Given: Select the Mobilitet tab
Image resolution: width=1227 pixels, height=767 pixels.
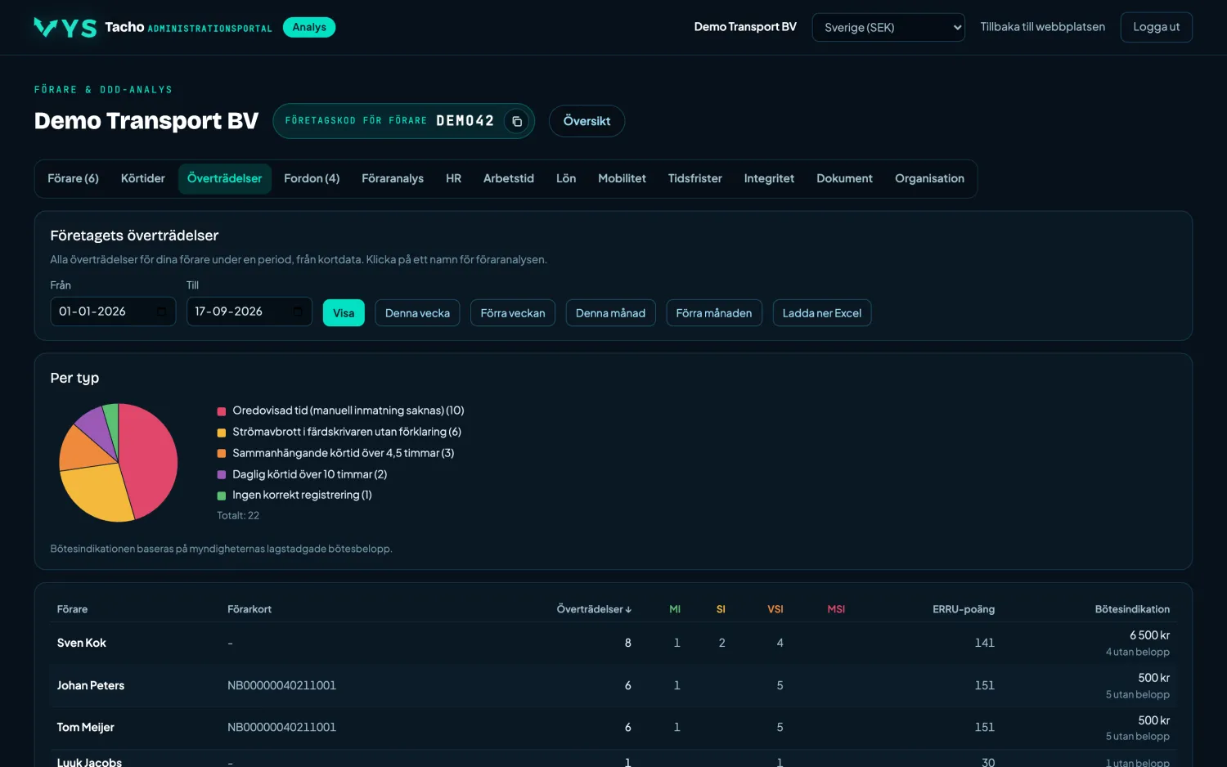Looking at the screenshot, I should coord(622,178).
